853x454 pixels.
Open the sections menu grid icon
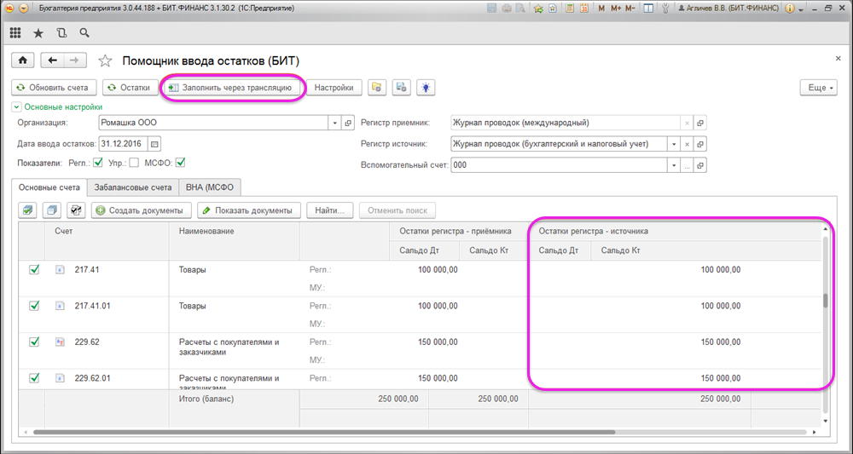tap(16, 33)
